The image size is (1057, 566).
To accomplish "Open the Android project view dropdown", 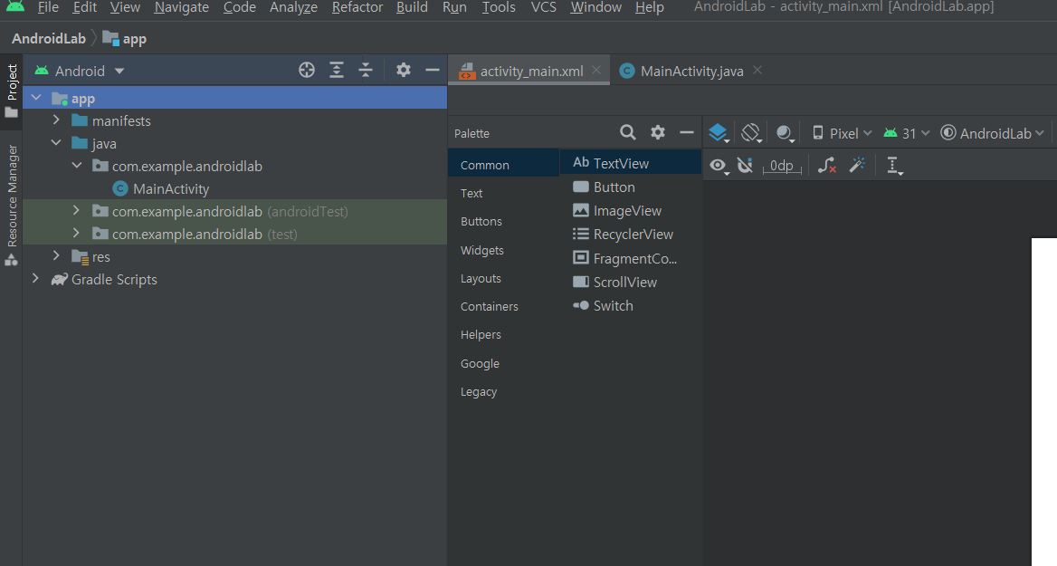I will (80, 71).
